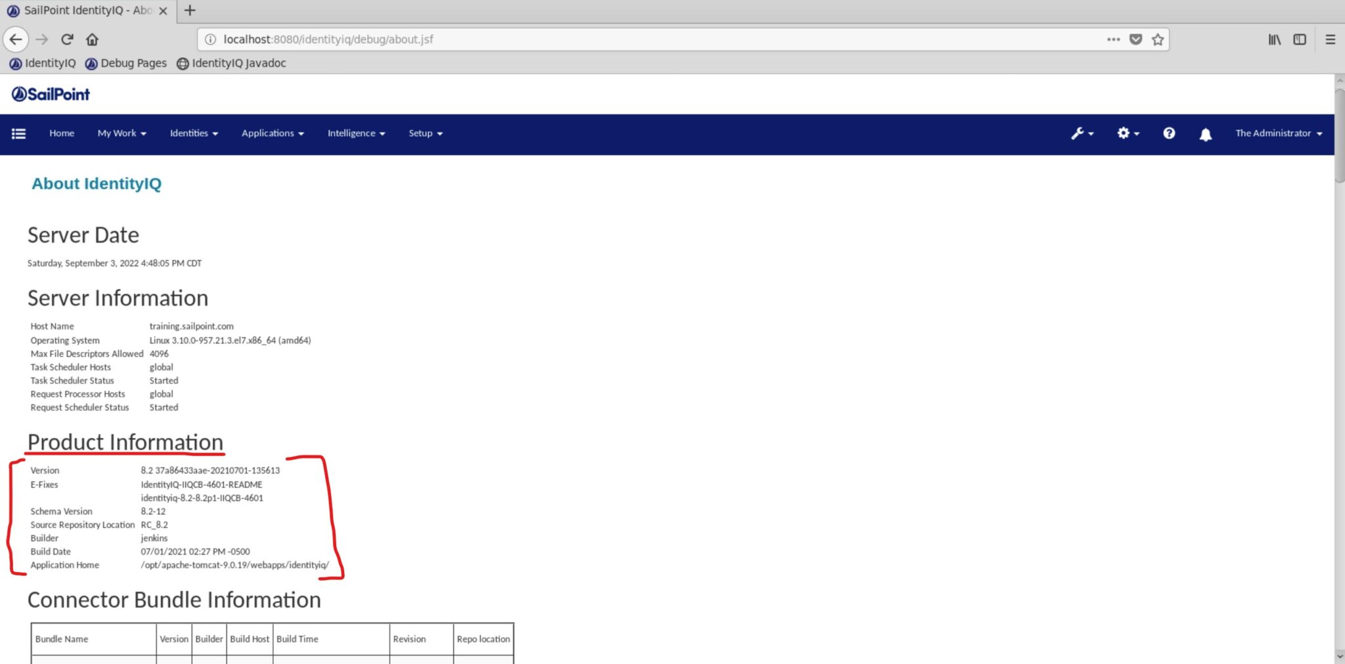Expand the Identities dropdown

[193, 133]
